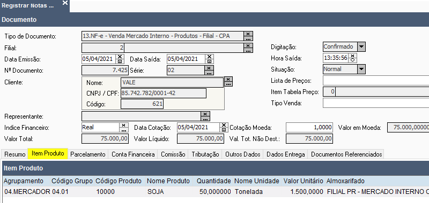
Task: Open the Outros Dados tab
Action: pyautogui.click(x=243, y=154)
